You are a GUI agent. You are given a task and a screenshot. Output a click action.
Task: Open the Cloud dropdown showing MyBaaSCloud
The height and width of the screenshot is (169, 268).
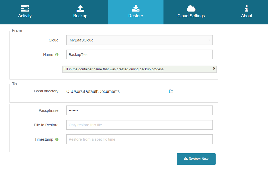point(139,40)
